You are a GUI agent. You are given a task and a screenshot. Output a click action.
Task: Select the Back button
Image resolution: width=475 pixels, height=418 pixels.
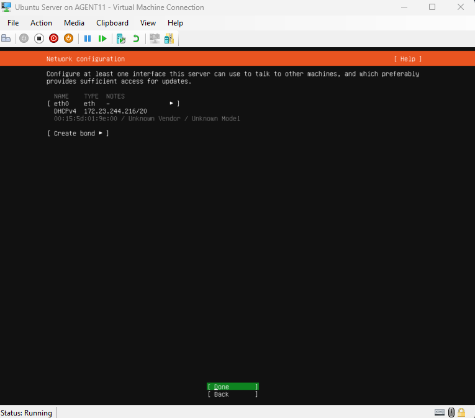point(232,394)
